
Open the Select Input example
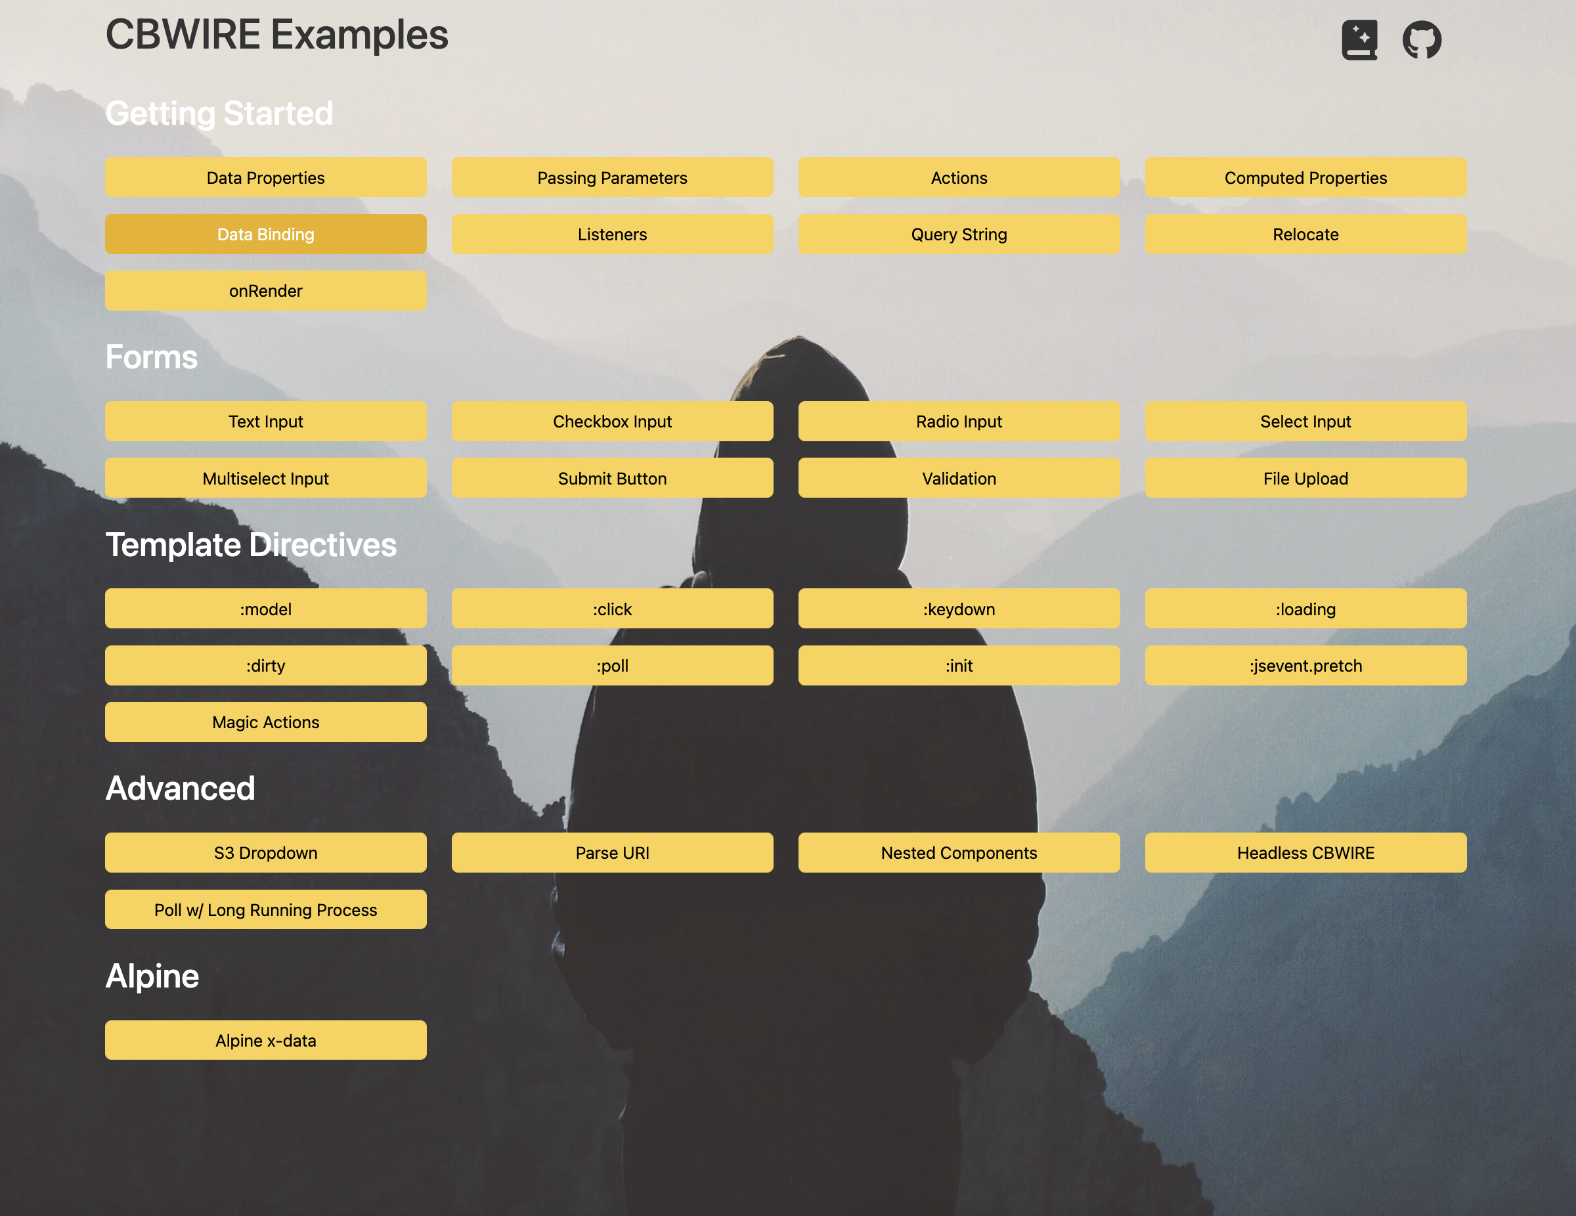(1305, 422)
